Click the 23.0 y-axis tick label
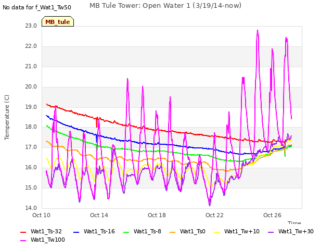 pyautogui.click(x=31, y=26)
